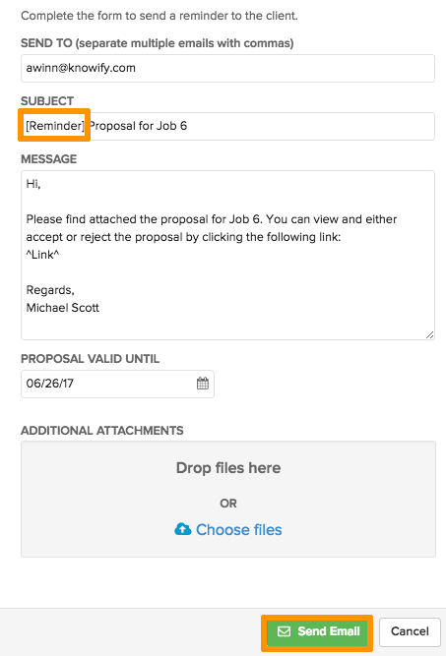Click the Additional Attachments label

pos(102,431)
